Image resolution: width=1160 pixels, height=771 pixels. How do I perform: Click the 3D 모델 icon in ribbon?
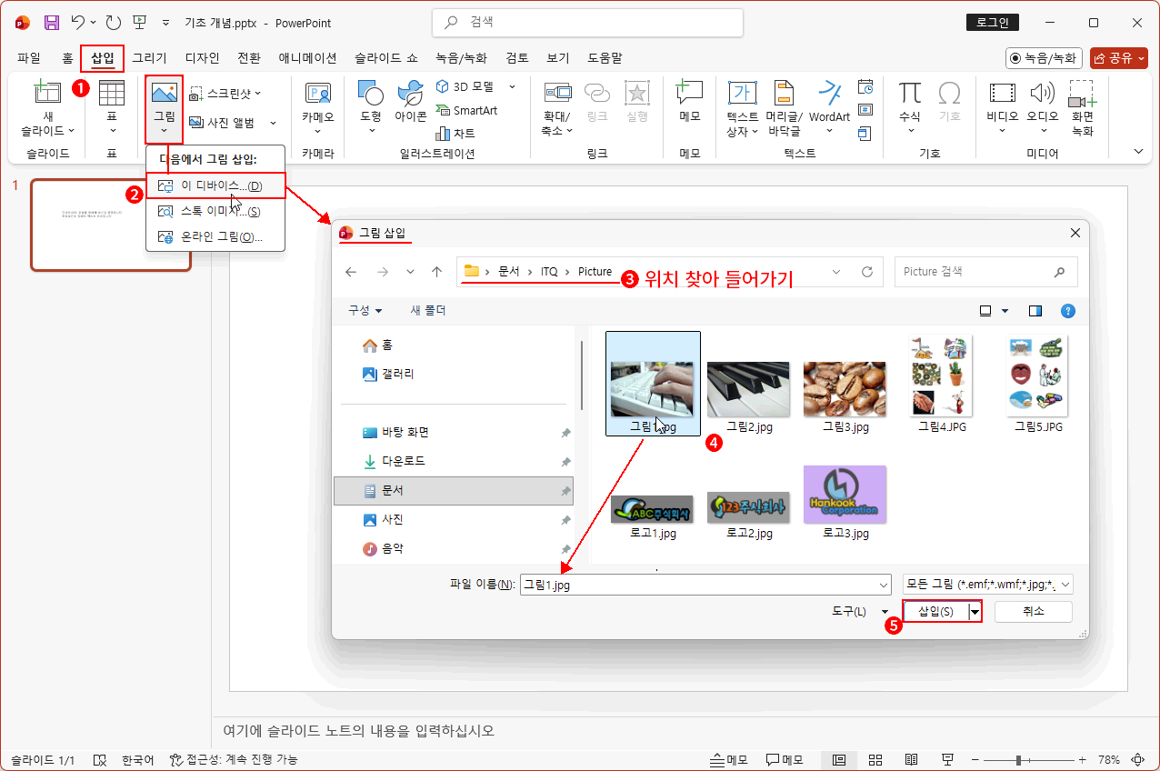pyautogui.click(x=443, y=87)
